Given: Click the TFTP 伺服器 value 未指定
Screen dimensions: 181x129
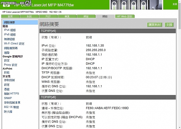Looking at the screenshot, I should point(90,73).
